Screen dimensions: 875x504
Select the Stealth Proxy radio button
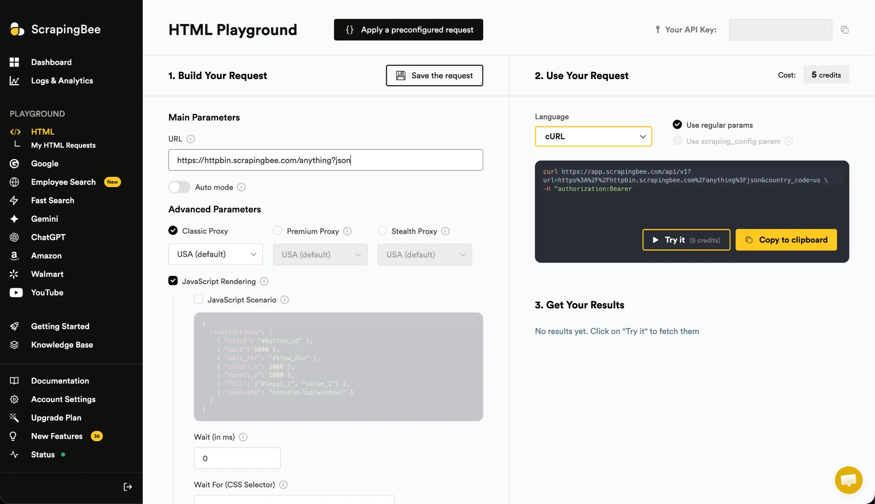coord(382,231)
